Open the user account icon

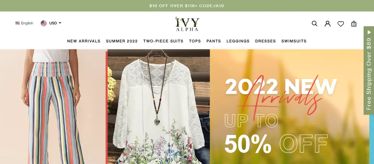(x=327, y=24)
